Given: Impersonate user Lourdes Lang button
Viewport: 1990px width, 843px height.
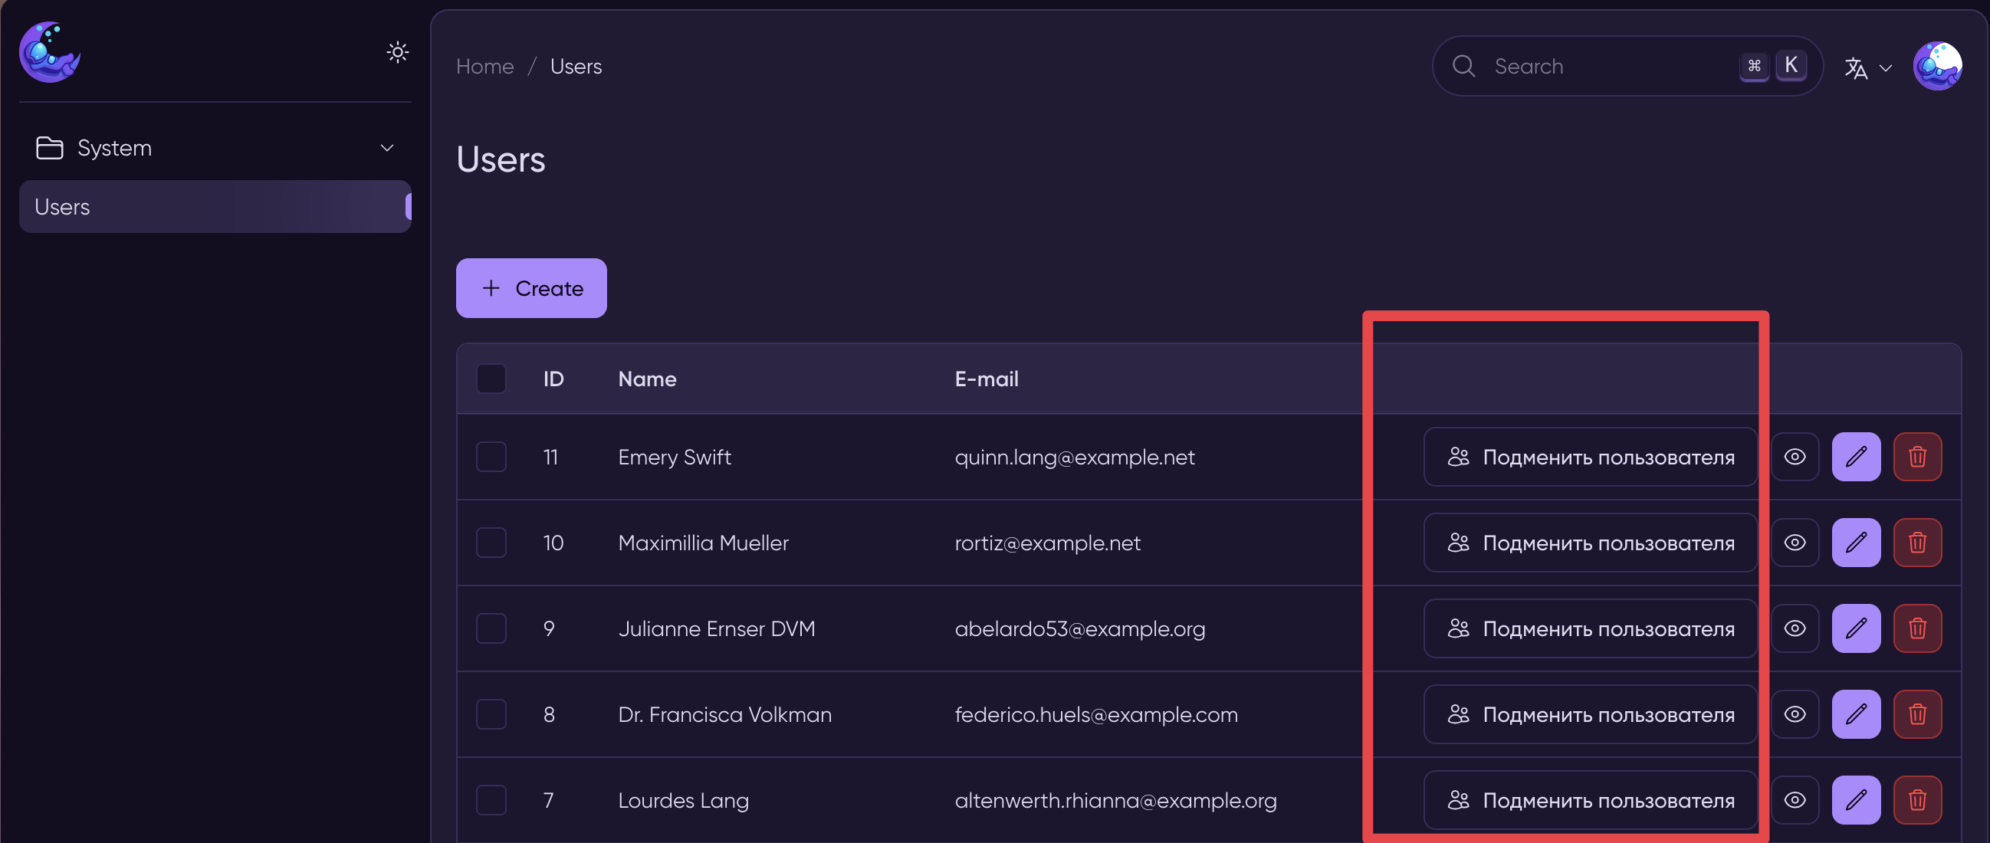Looking at the screenshot, I should tap(1590, 800).
